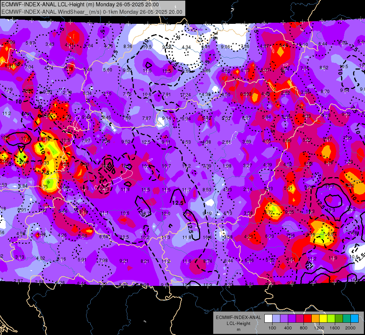
Task: Click the wind shear value 5.75
Action: click(44, 187)
